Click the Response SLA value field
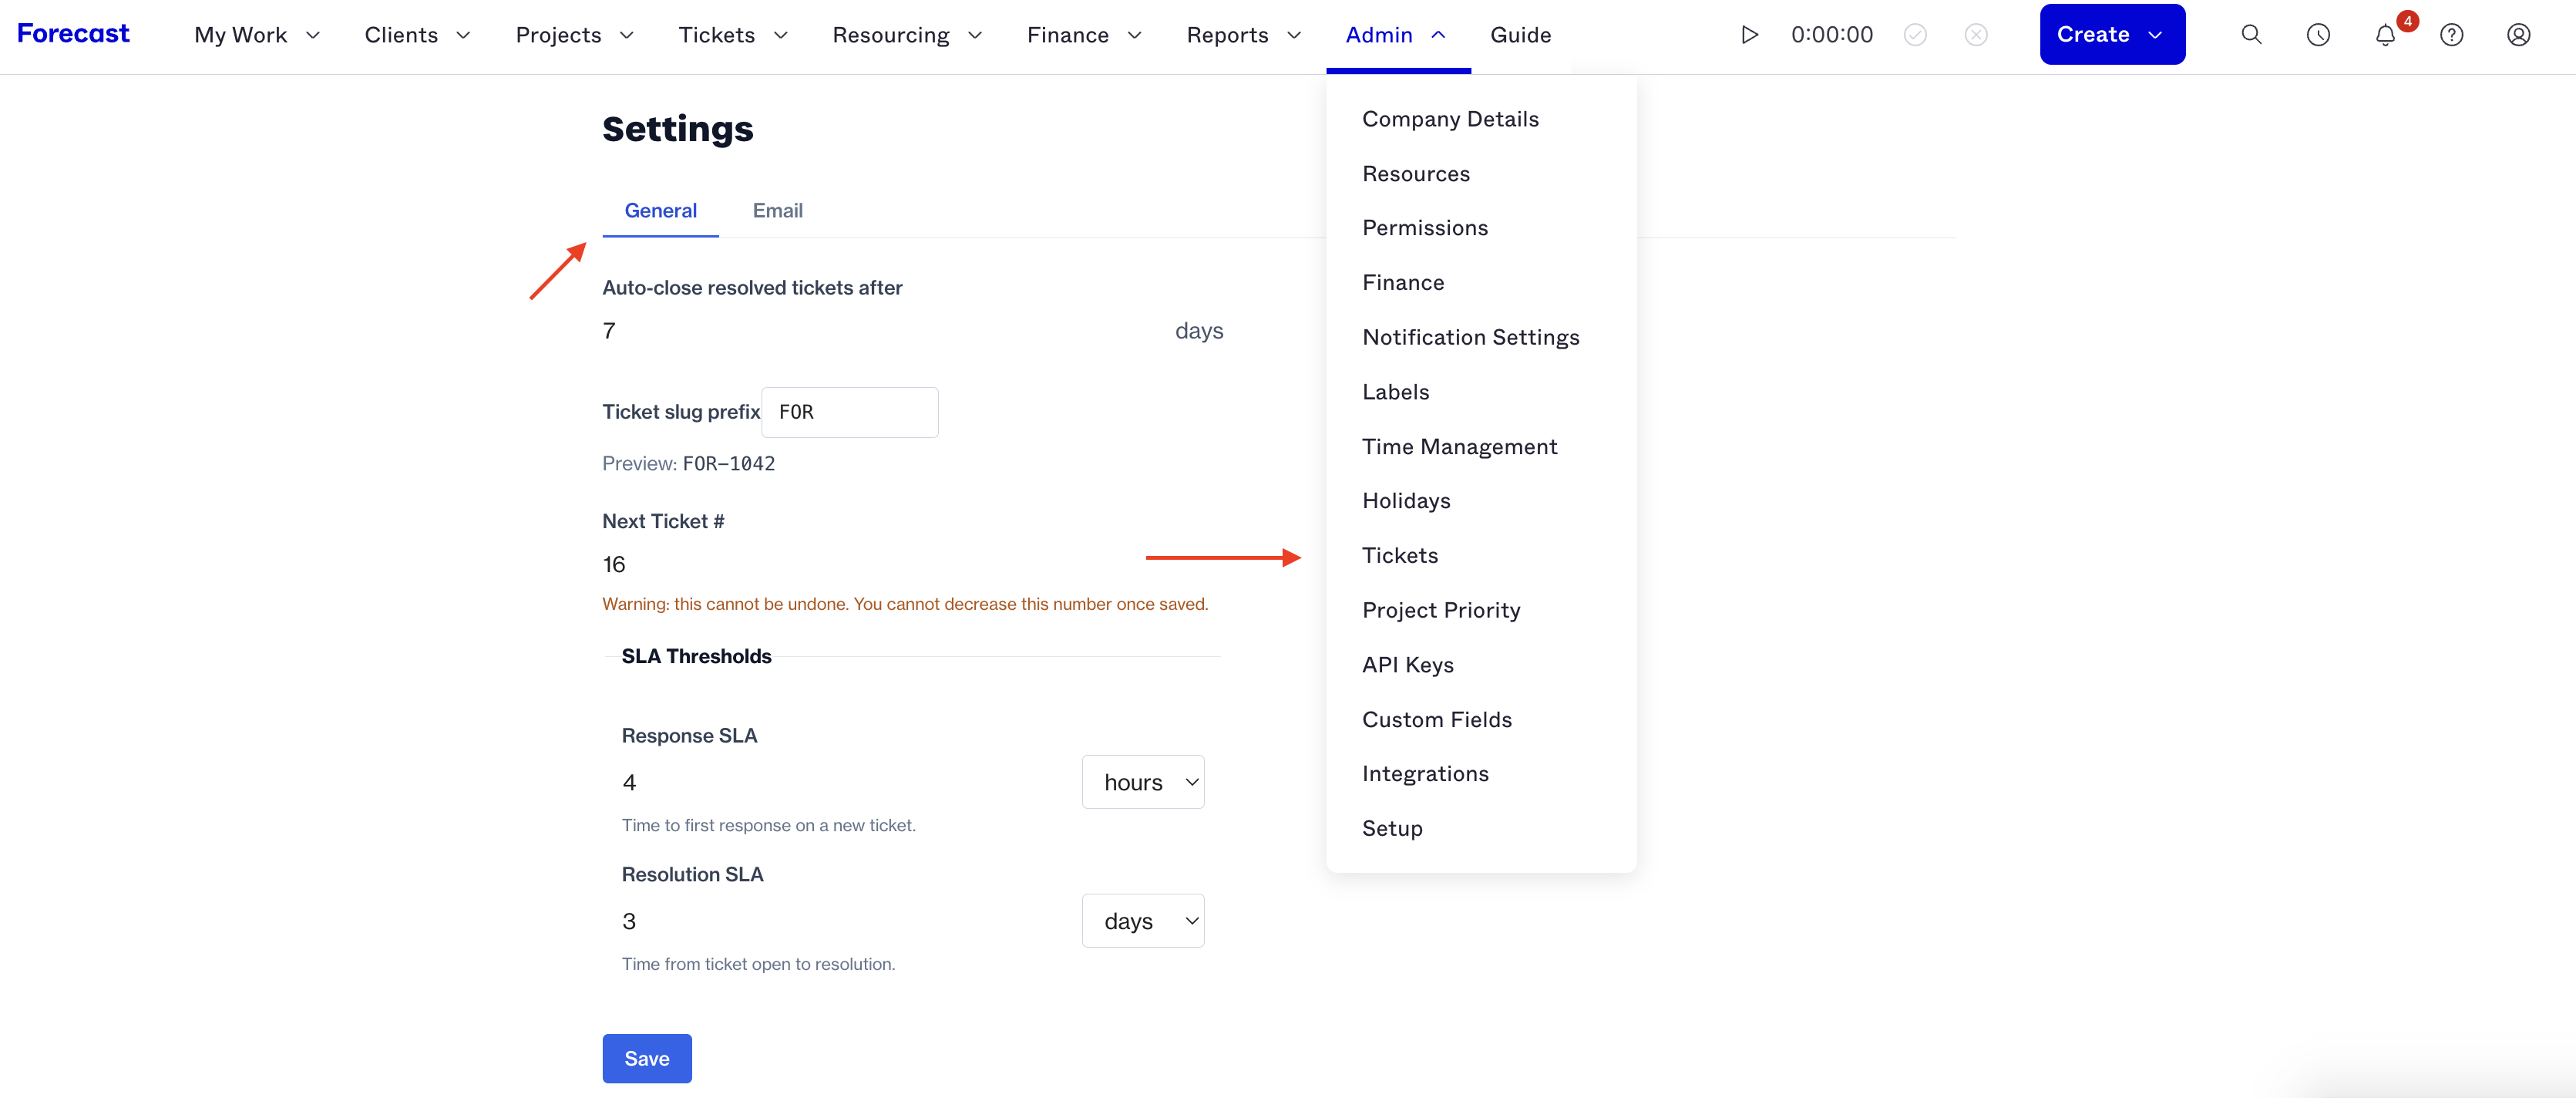The image size is (2576, 1098). (x=843, y=783)
